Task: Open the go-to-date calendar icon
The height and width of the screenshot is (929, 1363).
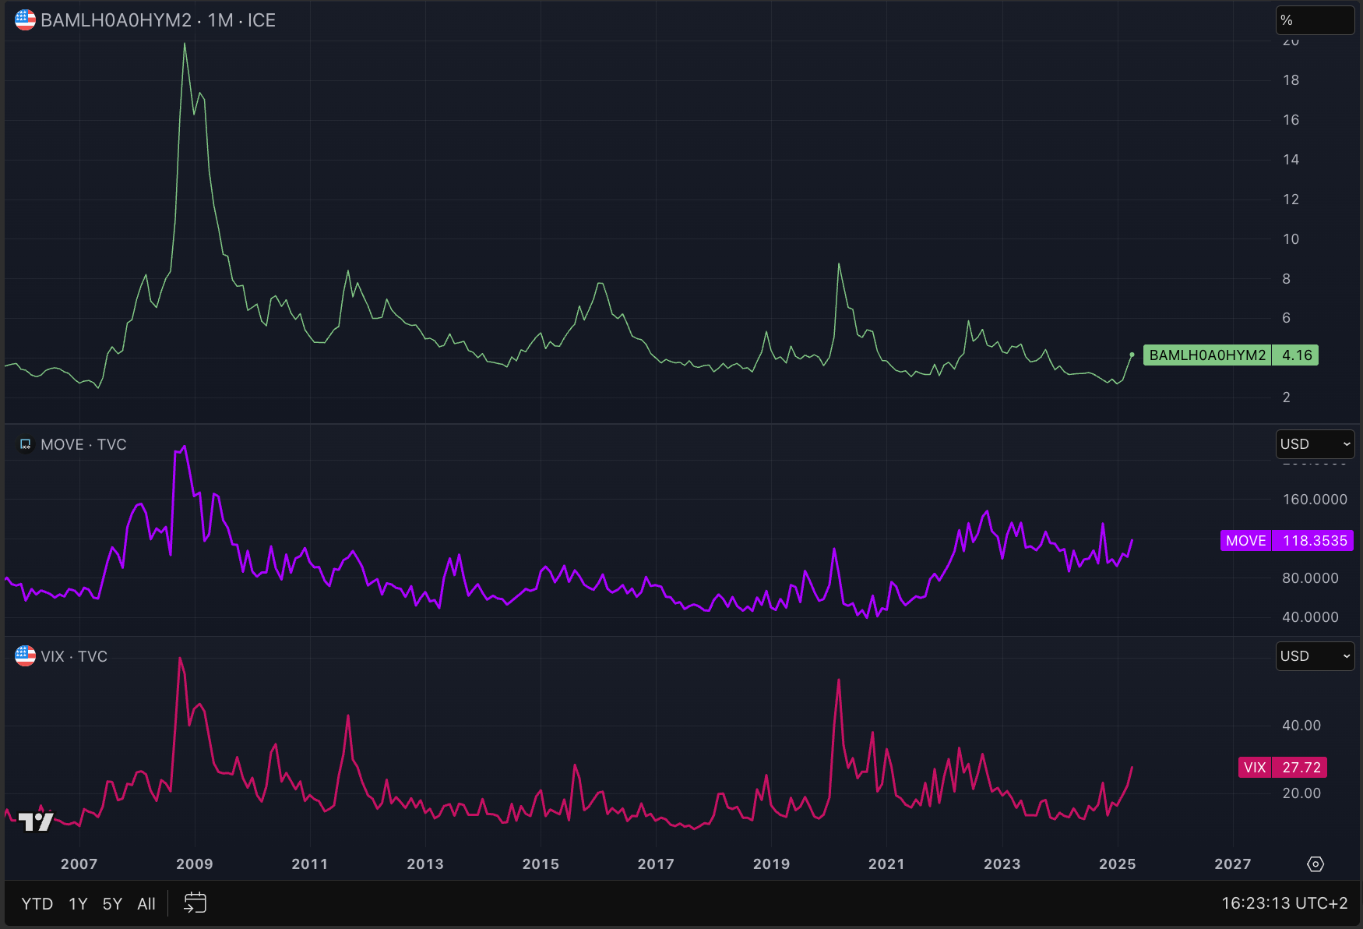Action: [195, 903]
